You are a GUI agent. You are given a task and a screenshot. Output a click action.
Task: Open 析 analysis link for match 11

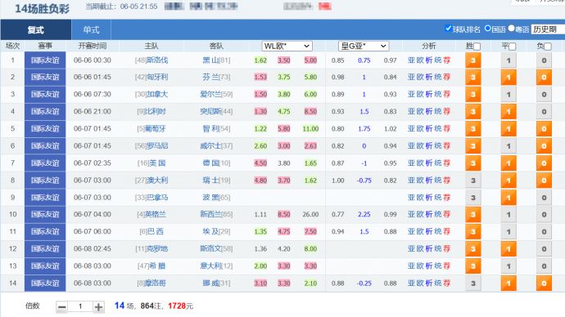[x=429, y=232]
